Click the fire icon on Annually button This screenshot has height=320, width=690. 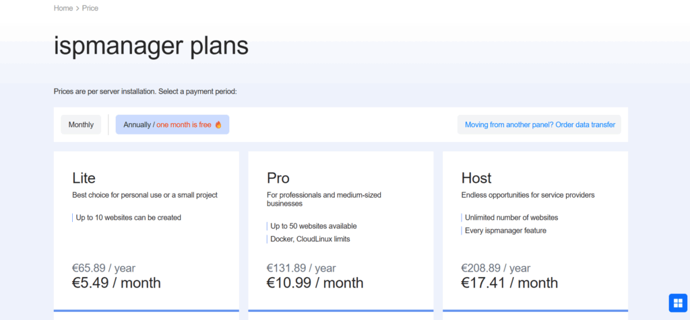click(x=218, y=125)
